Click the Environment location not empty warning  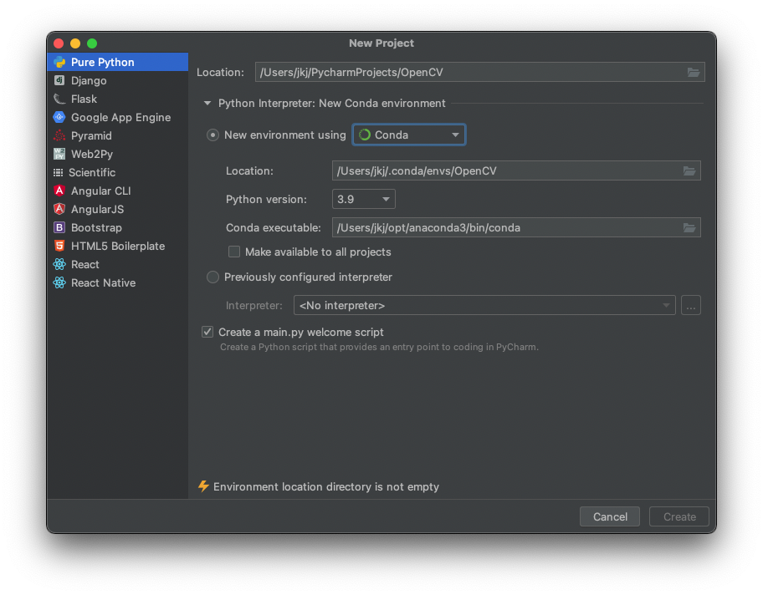click(x=326, y=486)
